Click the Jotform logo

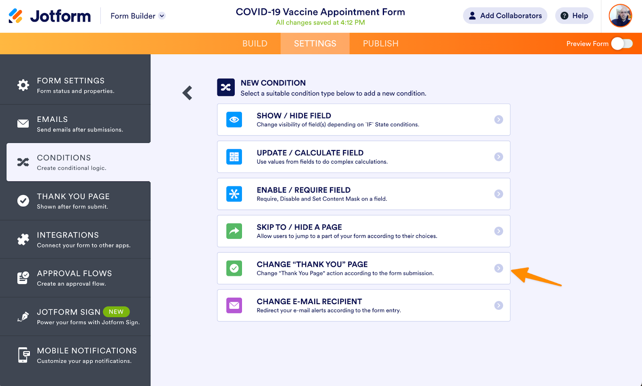coord(50,16)
